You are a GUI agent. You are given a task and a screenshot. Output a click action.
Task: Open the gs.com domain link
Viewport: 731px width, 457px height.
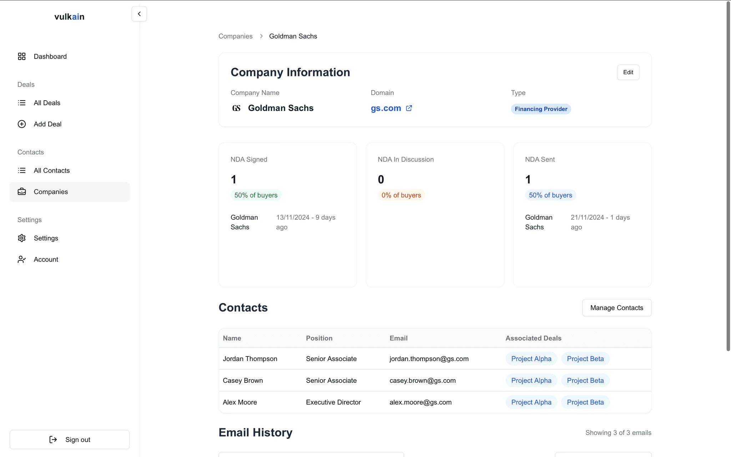point(386,108)
